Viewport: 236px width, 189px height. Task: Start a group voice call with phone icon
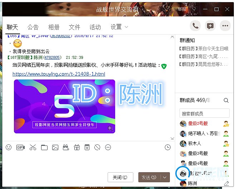[195, 26]
